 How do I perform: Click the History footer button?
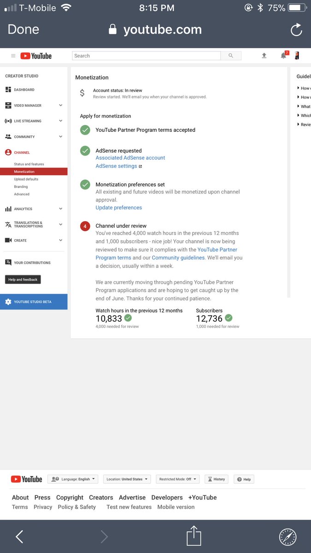click(217, 479)
